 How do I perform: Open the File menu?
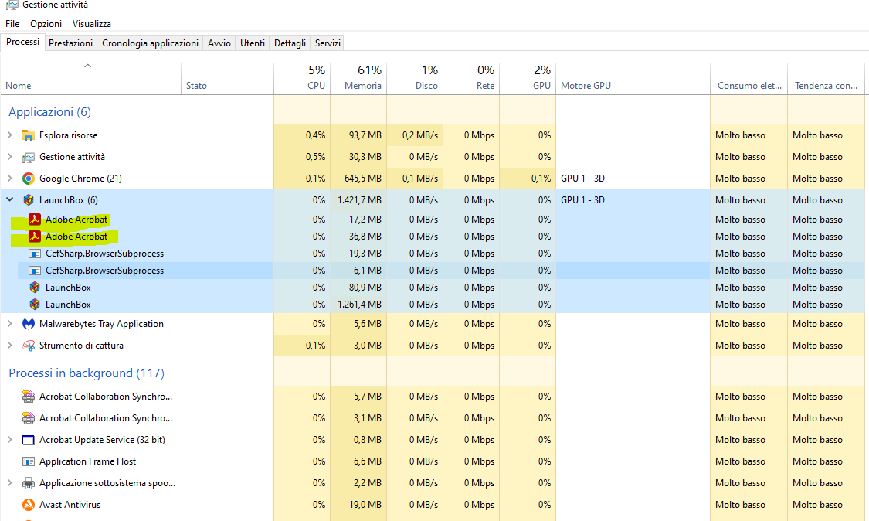coord(12,24)
